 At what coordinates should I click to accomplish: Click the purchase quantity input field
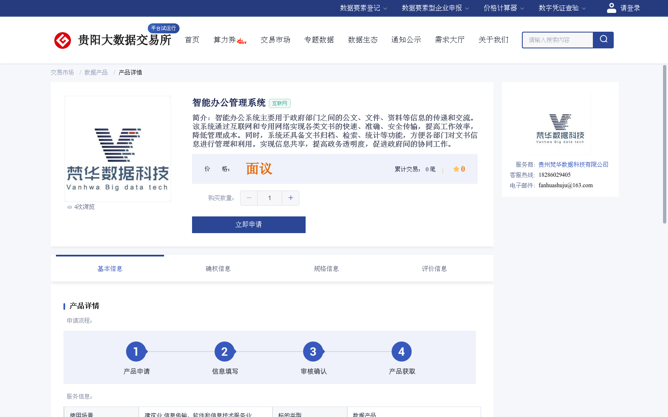[x=270, y=198]
